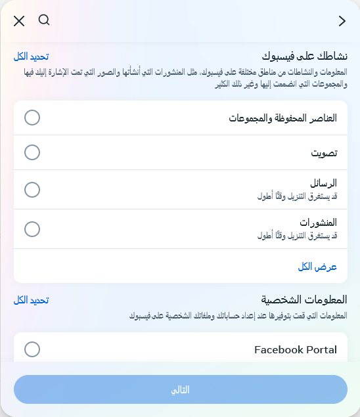Viewport: 360px width, 417px height.
Task: Select the تصويت radio button
Action: click(32, 152)
